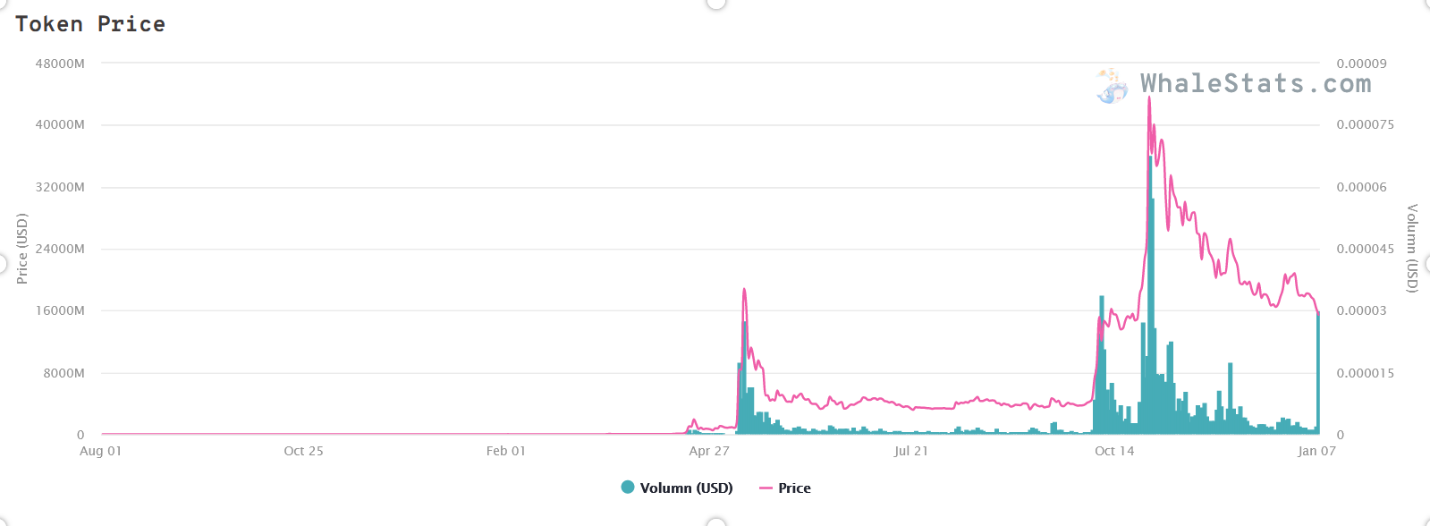1430x526 pixels.
Task: Click the 48000M y-axis label
Action: point(60,64)
